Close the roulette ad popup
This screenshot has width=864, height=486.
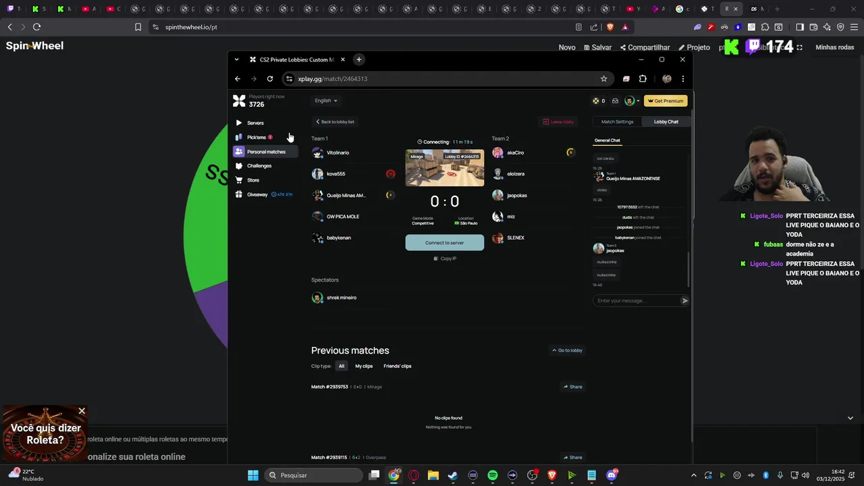[x=82, y=411]
